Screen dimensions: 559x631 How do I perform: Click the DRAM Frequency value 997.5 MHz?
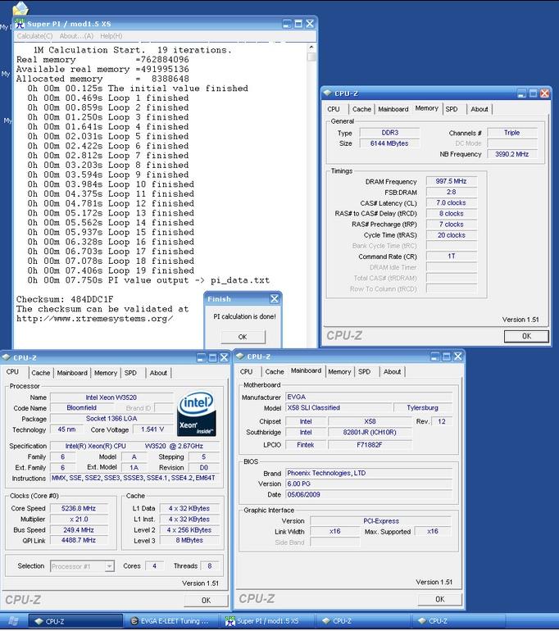pos(451,181)
